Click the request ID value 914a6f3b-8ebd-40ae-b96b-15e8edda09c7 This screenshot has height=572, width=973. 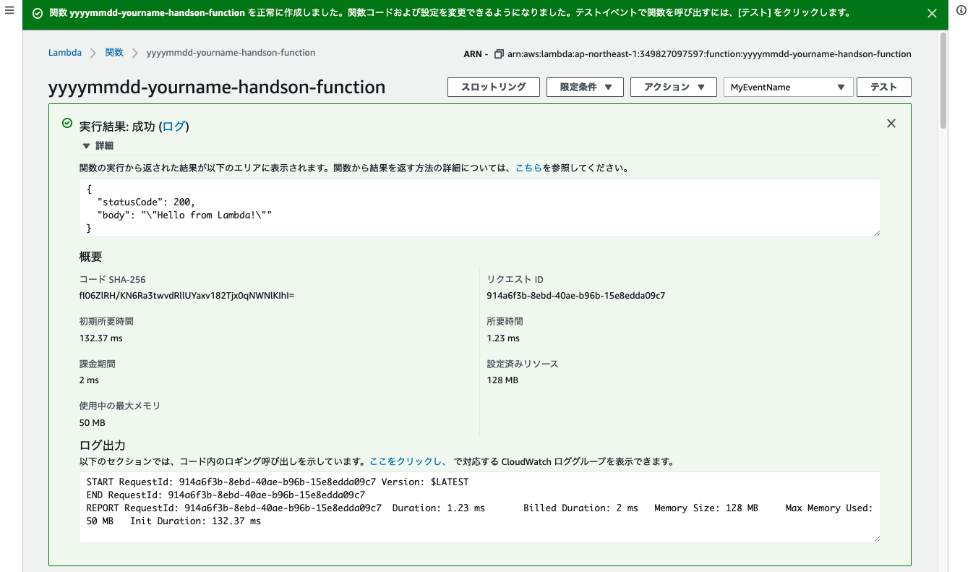(x=576, y=296)
